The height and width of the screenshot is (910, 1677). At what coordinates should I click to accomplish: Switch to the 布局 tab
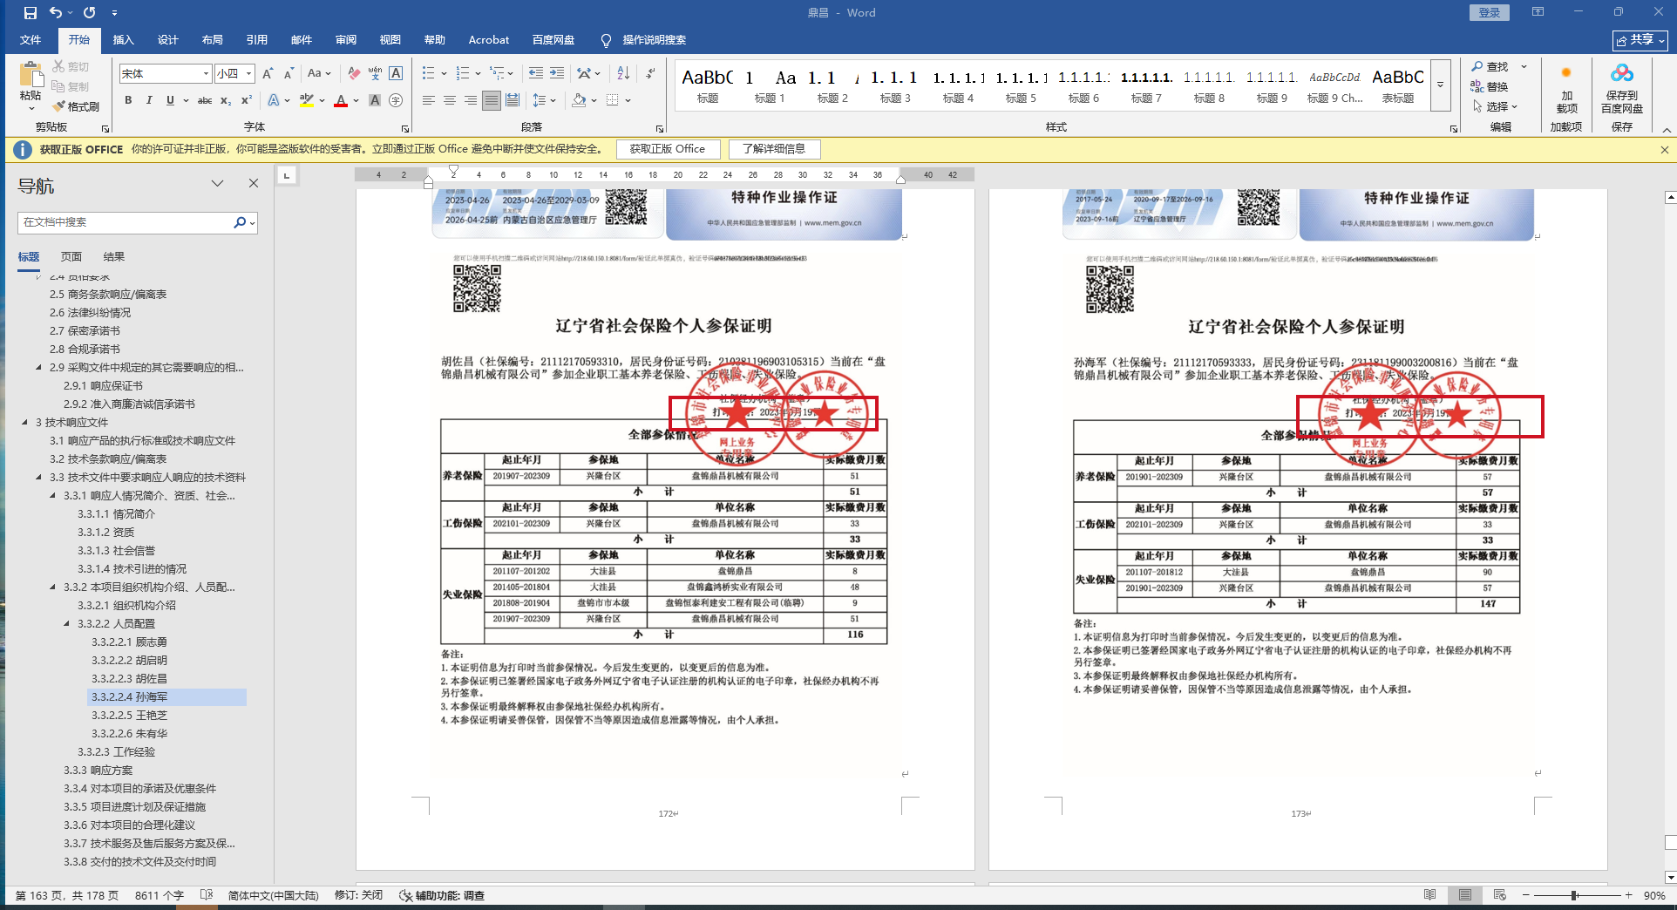point(212,40)
